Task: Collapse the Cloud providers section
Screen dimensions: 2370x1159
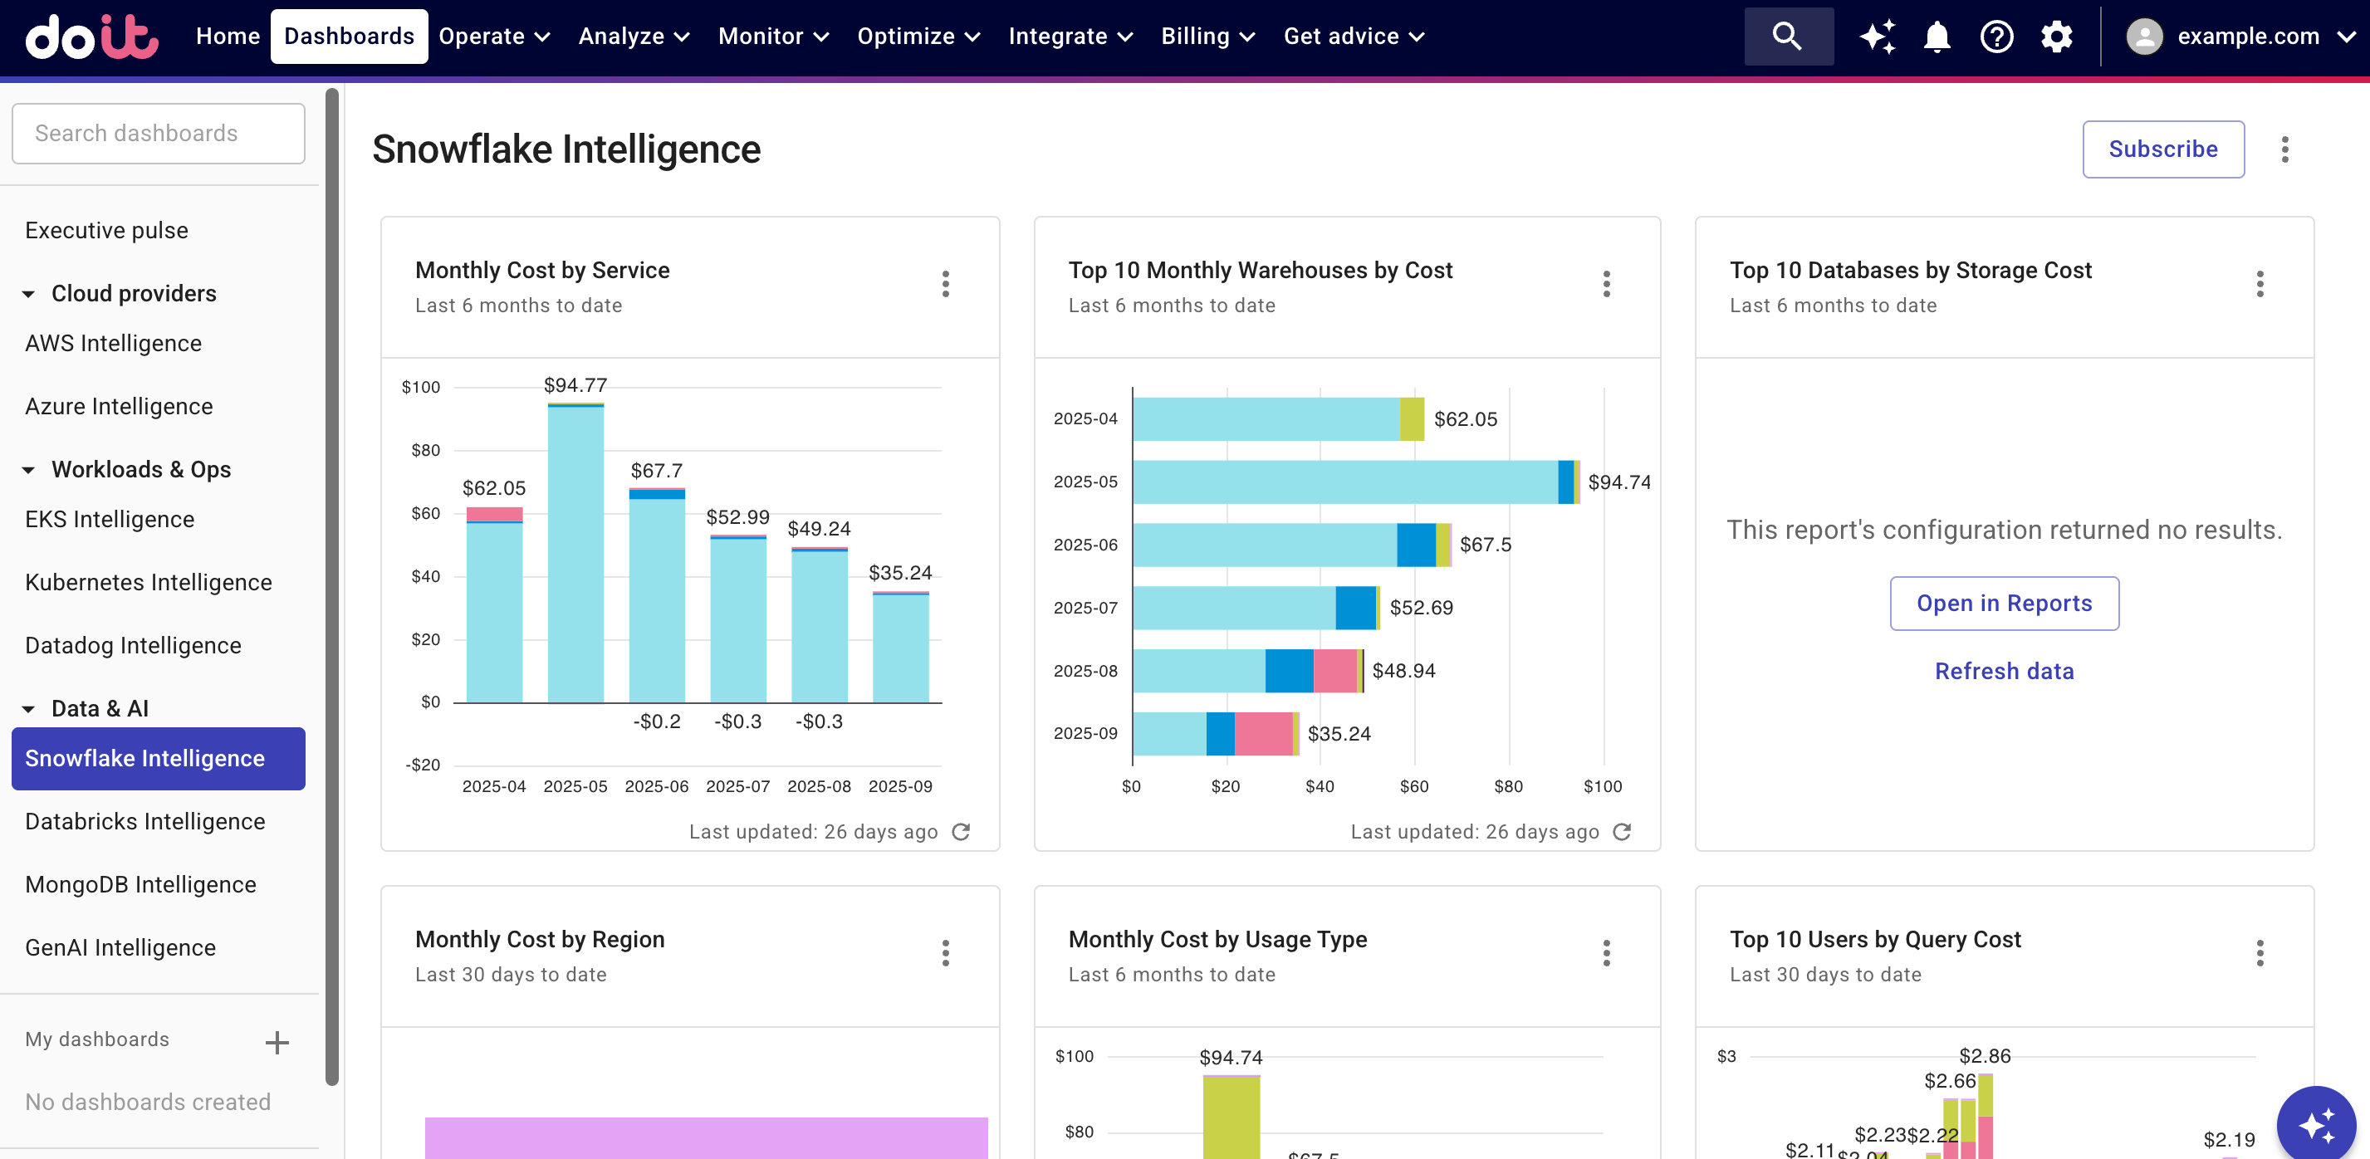Action: [x=28, y=295]
